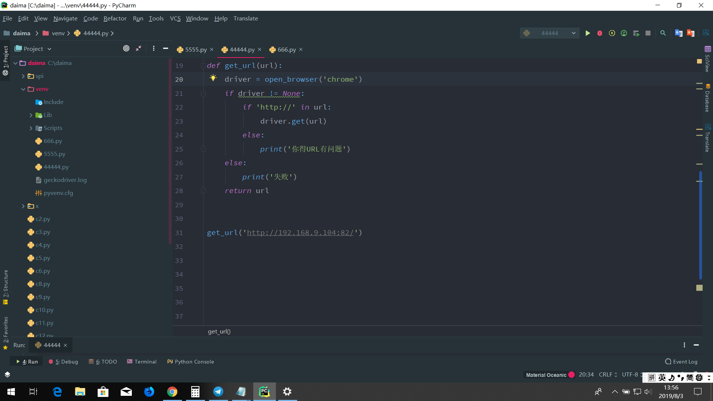Viewport: 713px width, 401px height.
Task: Expand the Lib folder
Action: (x=31, y=115)
